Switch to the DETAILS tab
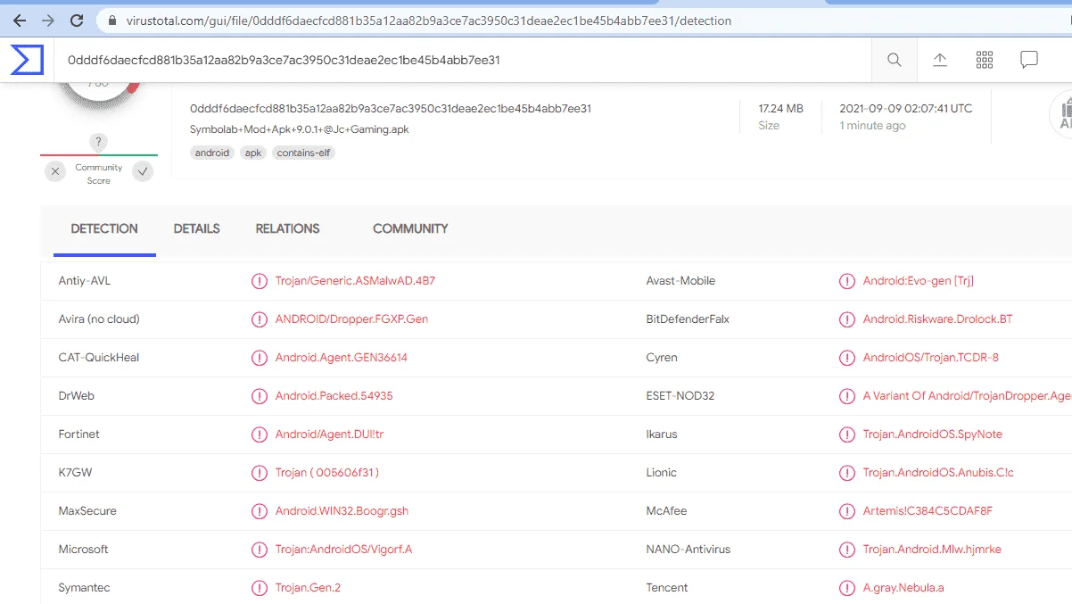 197,229
